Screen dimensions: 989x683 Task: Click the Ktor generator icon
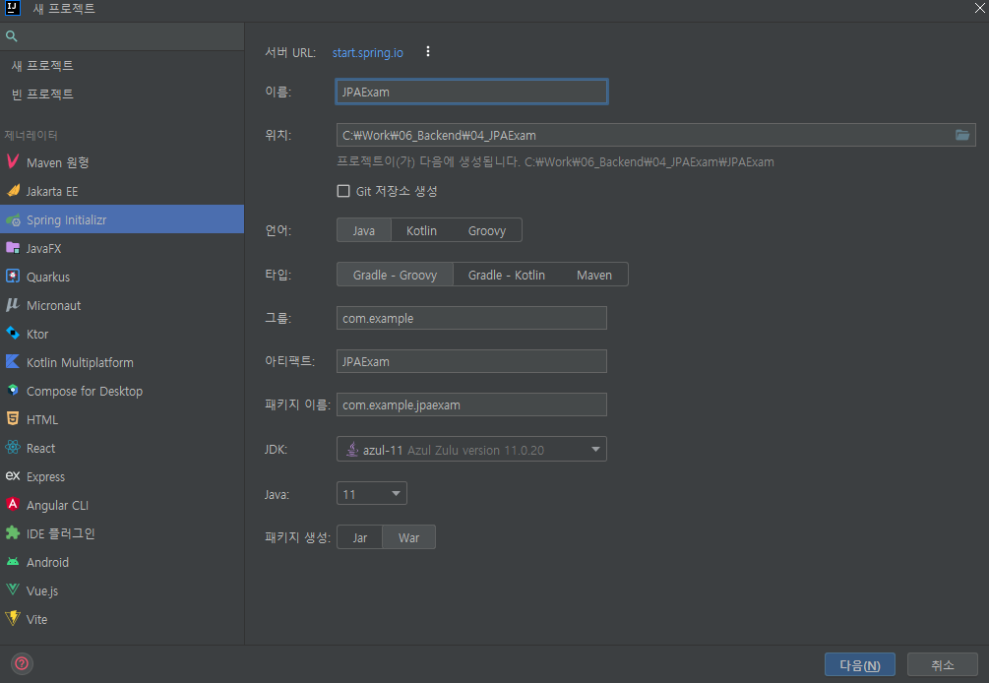pos(13,333)
